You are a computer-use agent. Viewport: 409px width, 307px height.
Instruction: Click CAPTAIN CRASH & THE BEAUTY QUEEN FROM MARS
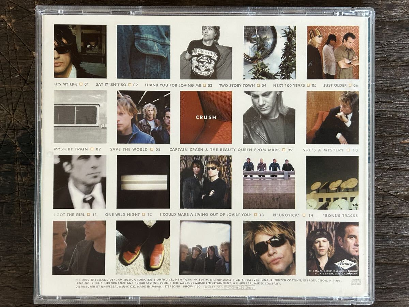pyautogui.click(x=225, y=149)
